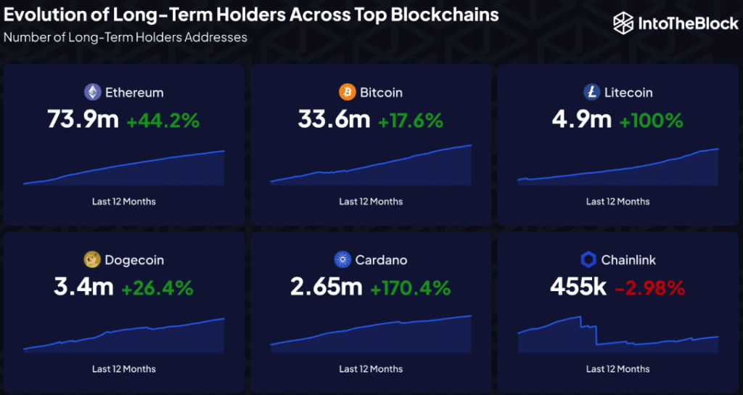Click the Litecoin +100% growth figure

pos(652,121)
